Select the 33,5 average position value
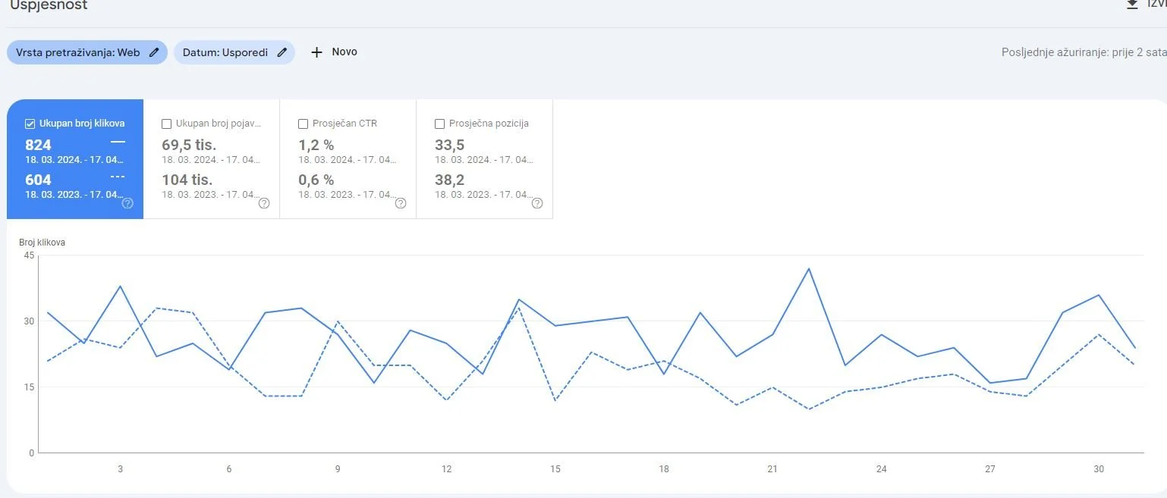This screenshot has width=1167, height=498. pos(450,145)
